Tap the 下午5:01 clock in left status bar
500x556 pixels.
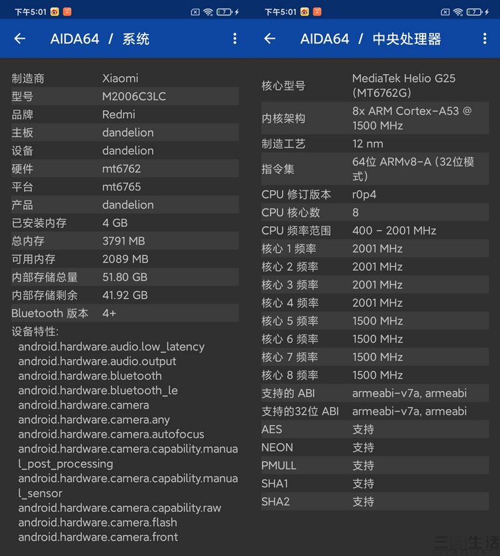pyautogui.click(x=31, y=12)
